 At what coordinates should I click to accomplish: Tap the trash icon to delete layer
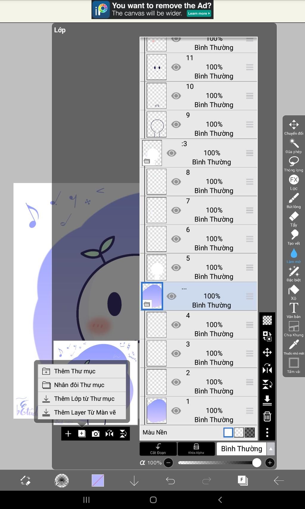(267, 417)
